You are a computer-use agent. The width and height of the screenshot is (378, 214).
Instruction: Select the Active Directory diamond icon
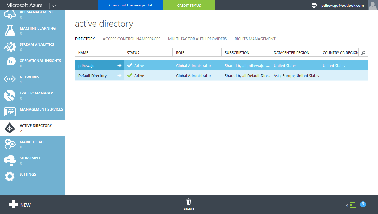pyautogui.click(x=10, y=128)
